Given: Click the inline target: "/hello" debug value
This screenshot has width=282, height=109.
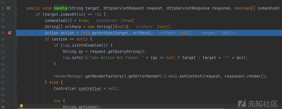Looking at the screenshot, I should point(219,33).
